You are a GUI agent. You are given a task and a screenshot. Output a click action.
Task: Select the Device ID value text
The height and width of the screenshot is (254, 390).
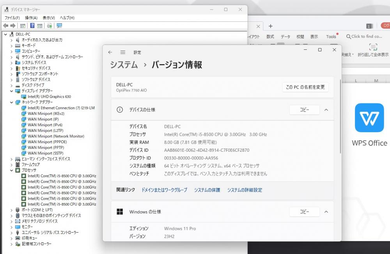(206, 150)
